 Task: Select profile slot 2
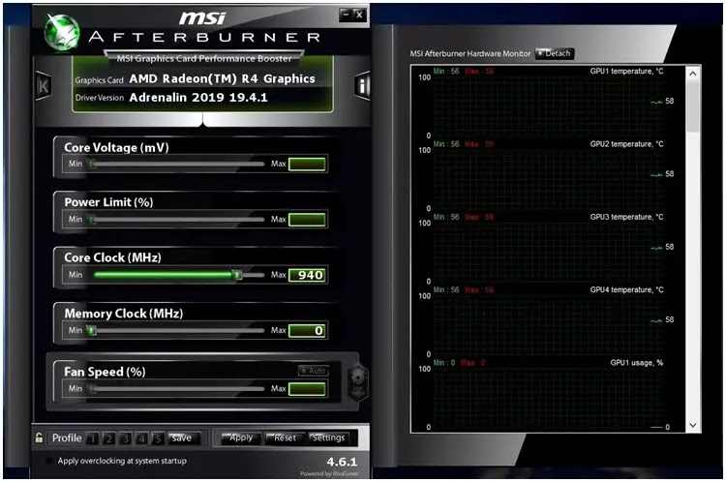tap(108, 438)
